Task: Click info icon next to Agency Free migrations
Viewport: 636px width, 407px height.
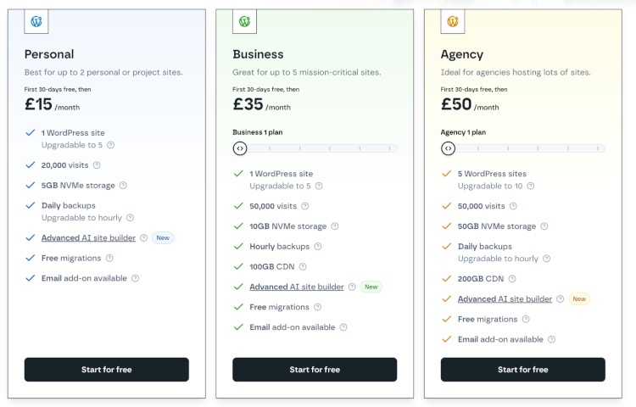Action: pos(526,320)
